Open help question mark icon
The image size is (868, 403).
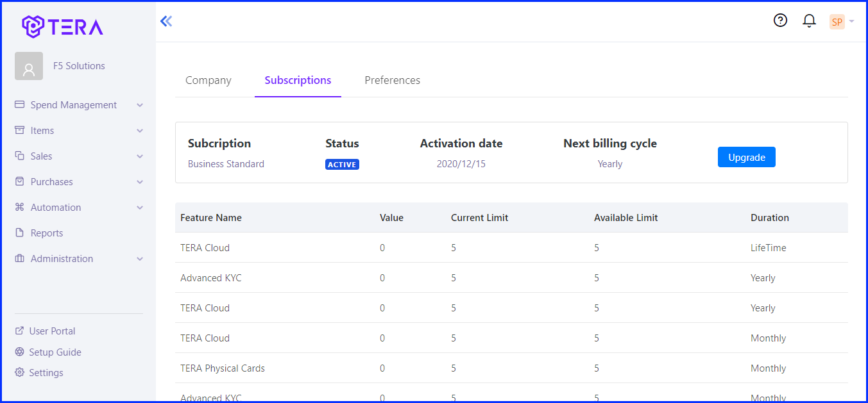(780, 21)
